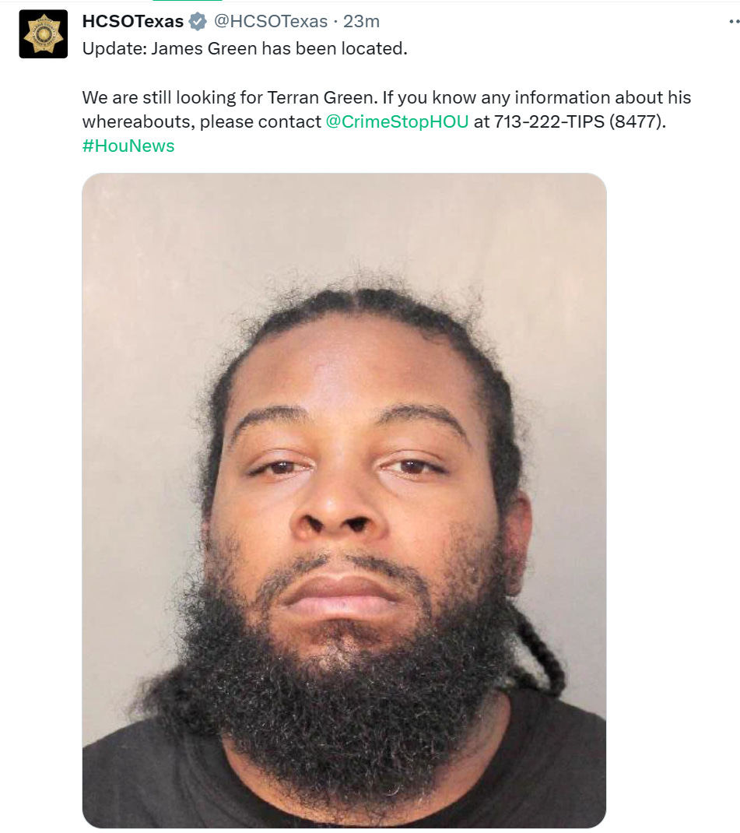Click the words 'any information about his'
The height and width of the screenshot is (833, 740).
(x=586, y=98)
